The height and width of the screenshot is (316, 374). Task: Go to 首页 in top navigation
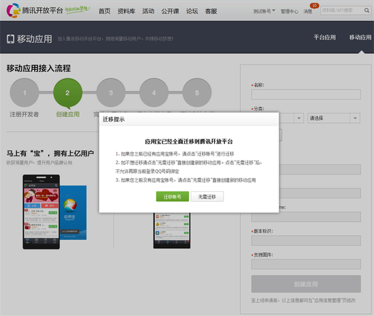pos(105,11)
